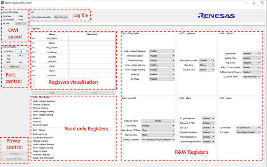Screen dimensions: 267x167
Task: Click into the COM Port input field
Action: tap(21, 51)
